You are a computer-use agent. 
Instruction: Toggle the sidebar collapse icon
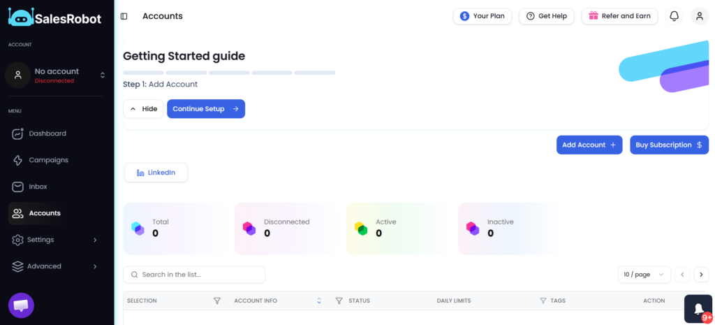(x=124, y=17)
